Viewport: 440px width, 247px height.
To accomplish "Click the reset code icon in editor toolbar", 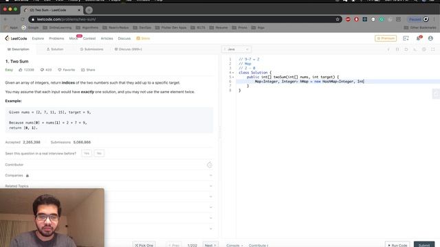I will tap(406, 49).
